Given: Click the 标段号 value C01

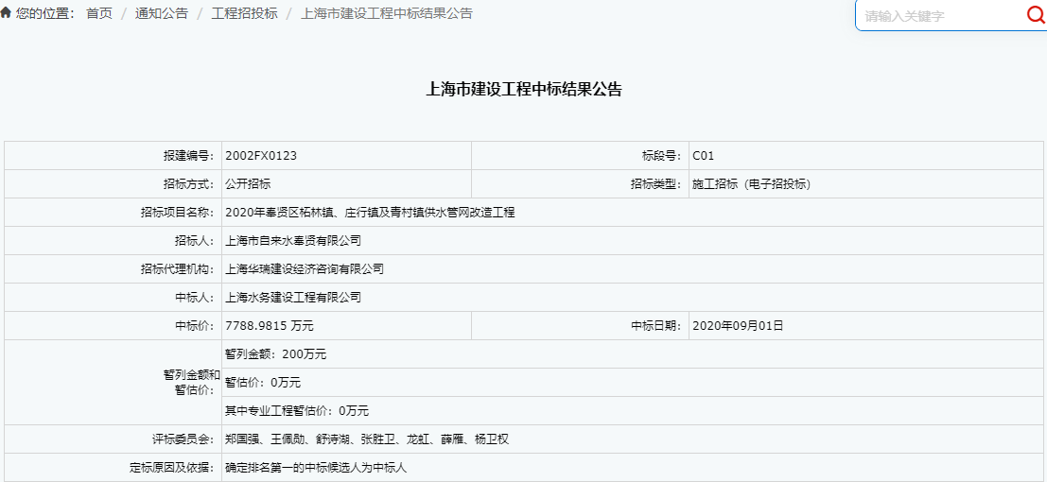Looking at the screenshot, I should (703, 156).
